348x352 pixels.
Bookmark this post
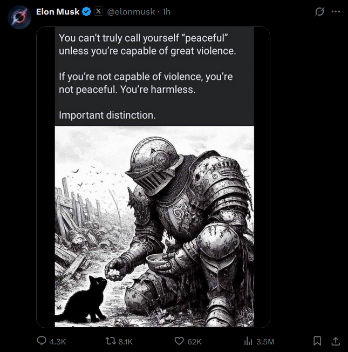coord(318,341)
